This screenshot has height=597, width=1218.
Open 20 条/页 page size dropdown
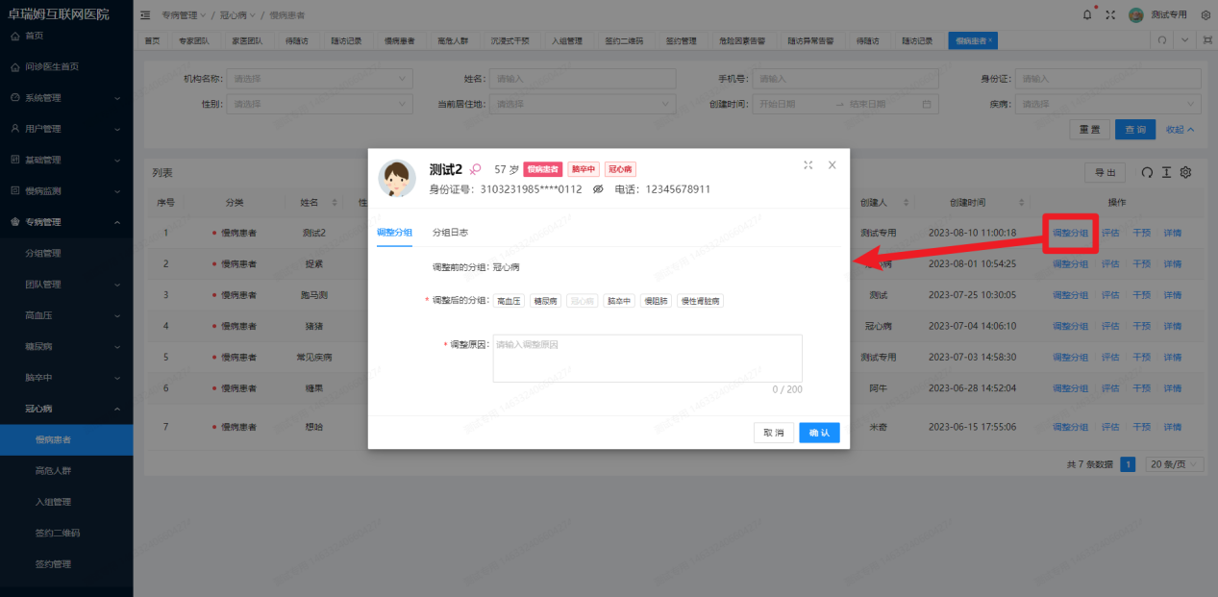(x=1174, y=464)
